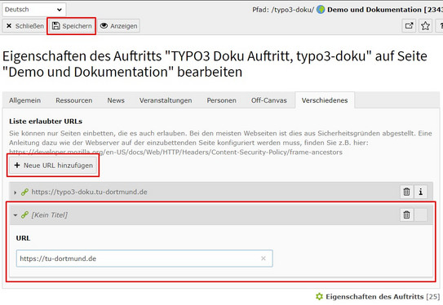Switch to the Off-Canvas tab
The height and width of the screenshot is (305, 443).
coord(269,100)
